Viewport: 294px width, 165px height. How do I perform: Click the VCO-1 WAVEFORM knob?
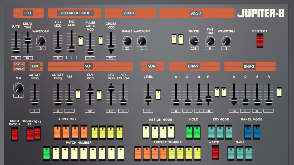pyautogui.click(x=142, y=41)
